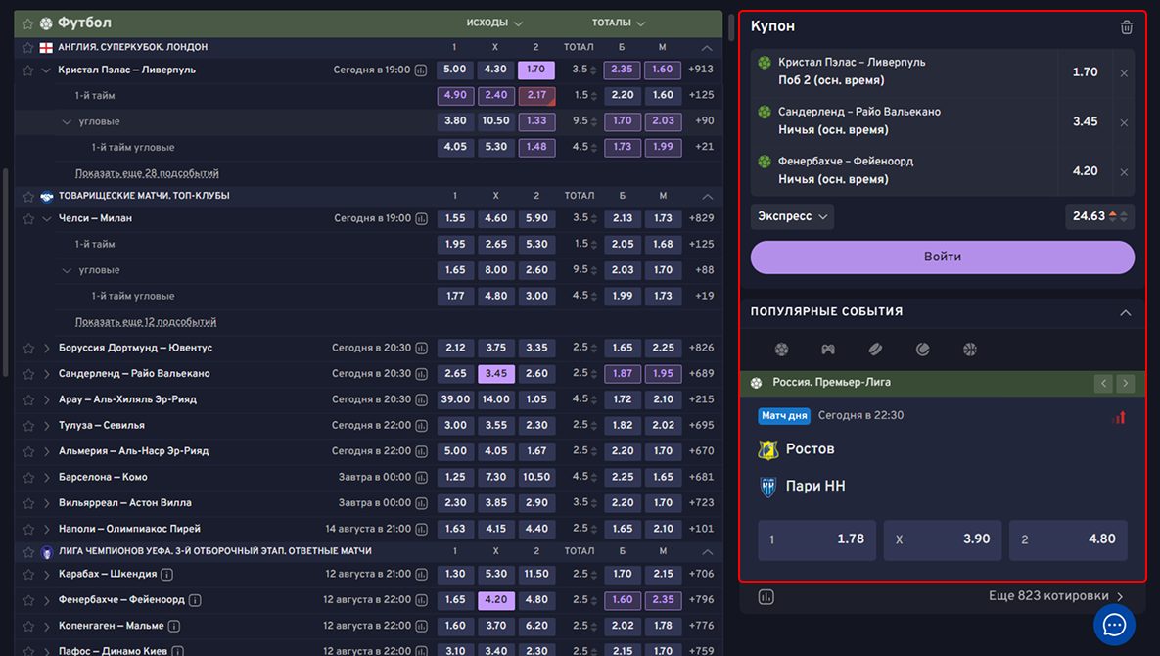This screenshot has height=656, width=1160.
Task: Collapse the Популярные события section
Action: tap(1125, 312)
